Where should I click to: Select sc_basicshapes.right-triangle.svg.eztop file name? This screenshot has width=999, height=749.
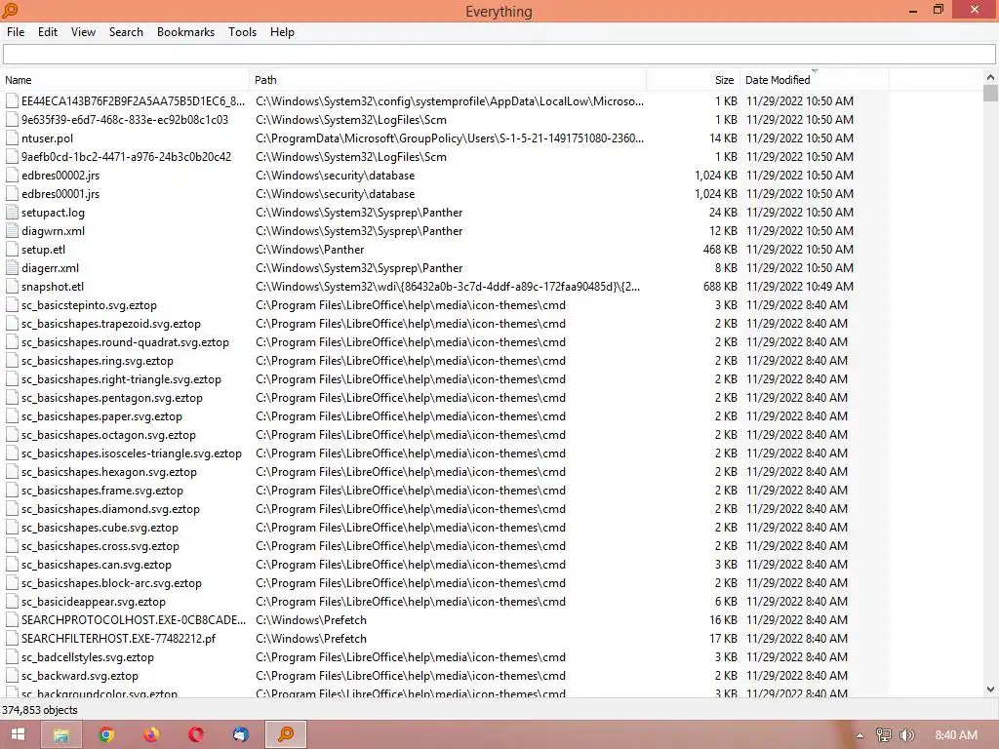[121, 379]
